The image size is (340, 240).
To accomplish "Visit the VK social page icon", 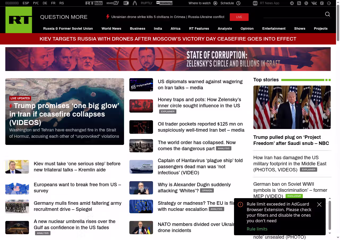I will pos(314,3).
